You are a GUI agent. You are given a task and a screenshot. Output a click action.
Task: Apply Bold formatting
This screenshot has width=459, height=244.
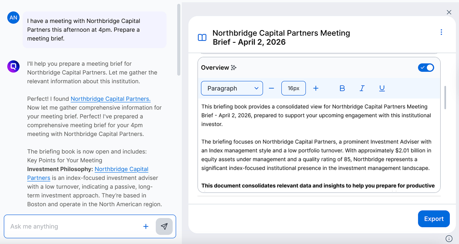point(342,88)
